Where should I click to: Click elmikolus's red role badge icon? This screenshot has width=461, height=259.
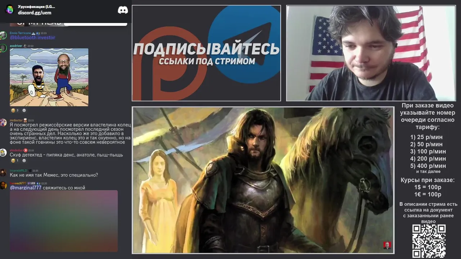(26, 150)
